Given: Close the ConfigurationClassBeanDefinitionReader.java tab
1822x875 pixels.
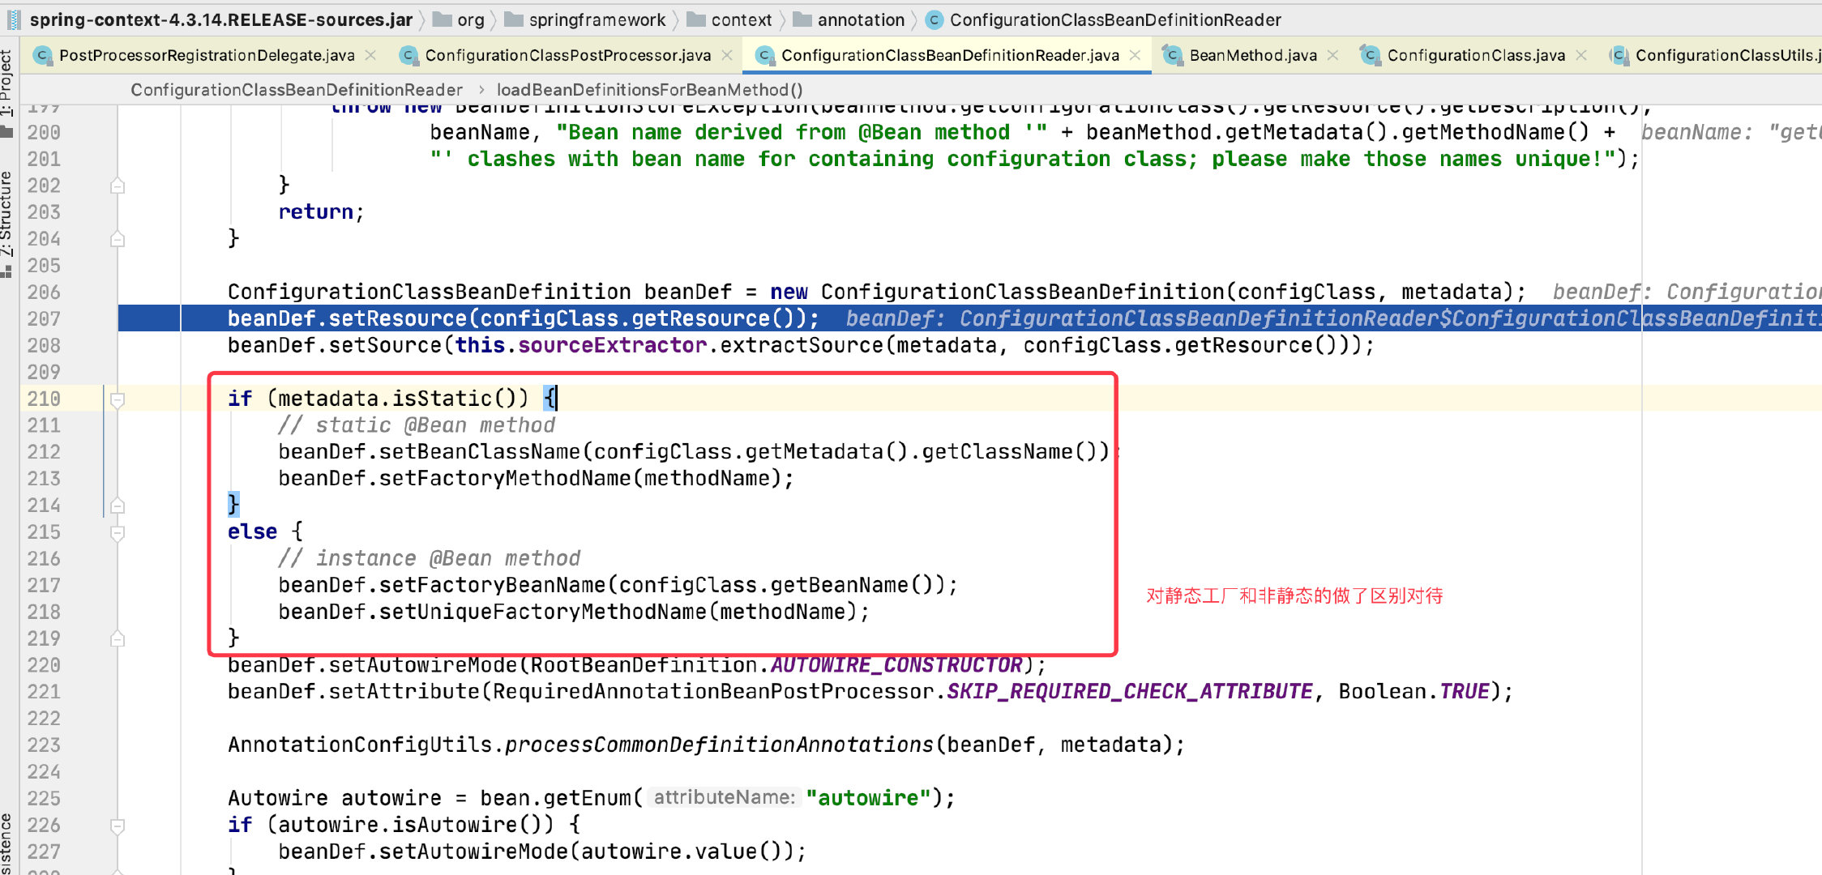Looking at the screenshot, I should tap(1135, 55).
